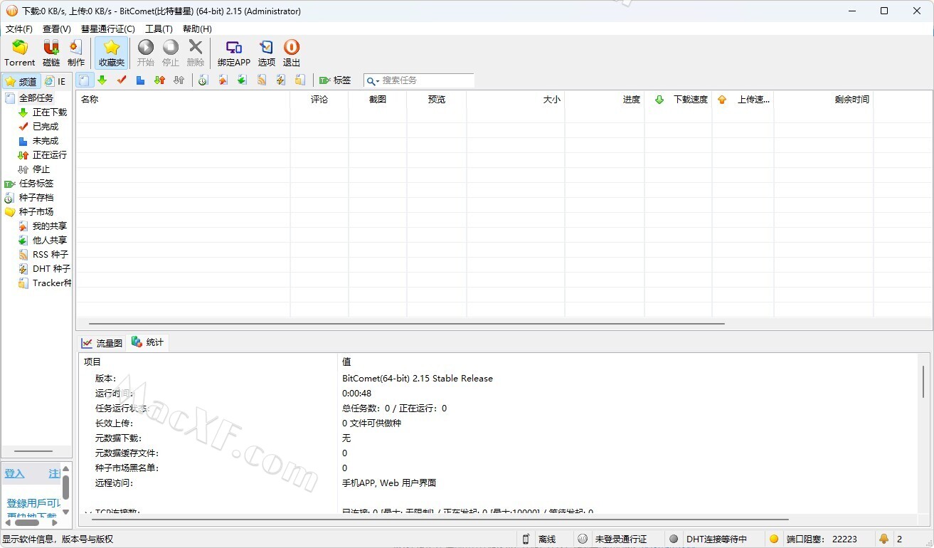
Task: Sort by the 下载速度 column header
Action: coord(679,100)
